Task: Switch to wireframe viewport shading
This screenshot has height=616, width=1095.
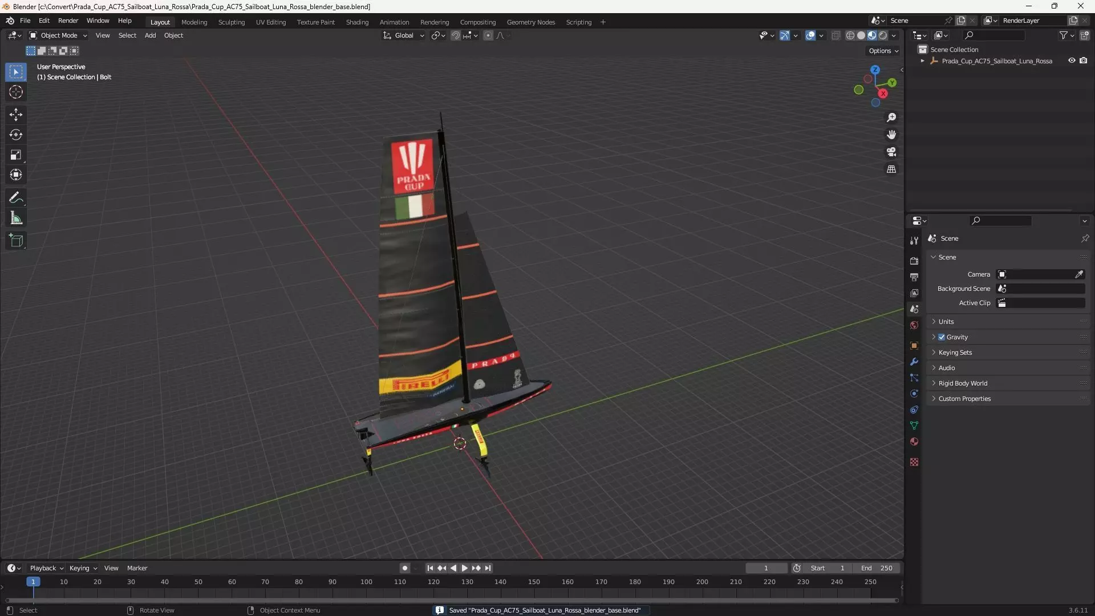Action: click(x=850, y=35)
